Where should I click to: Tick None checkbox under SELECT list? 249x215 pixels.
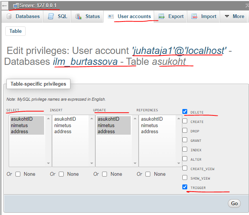coord(18,174)
